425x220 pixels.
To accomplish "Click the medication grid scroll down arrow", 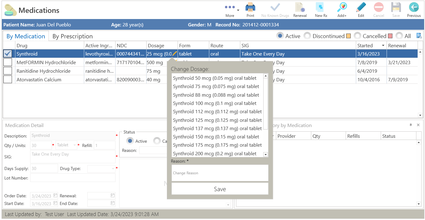I will click(420, 115).
